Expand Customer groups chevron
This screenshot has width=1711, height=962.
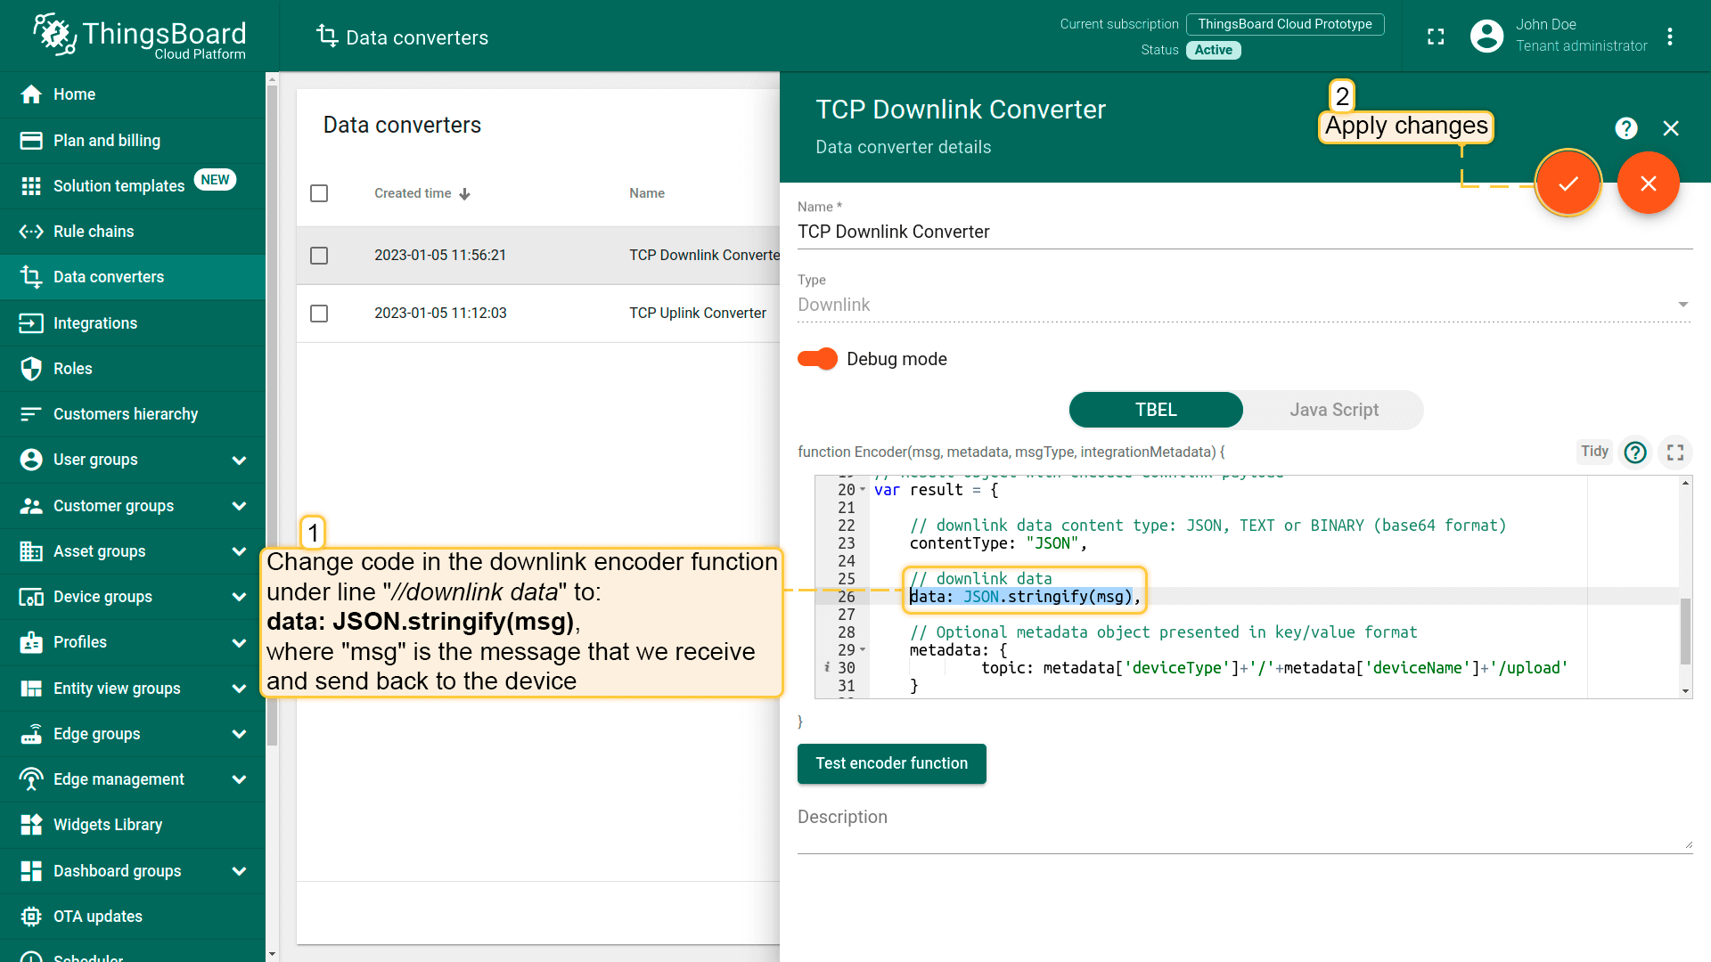point(239,506)
